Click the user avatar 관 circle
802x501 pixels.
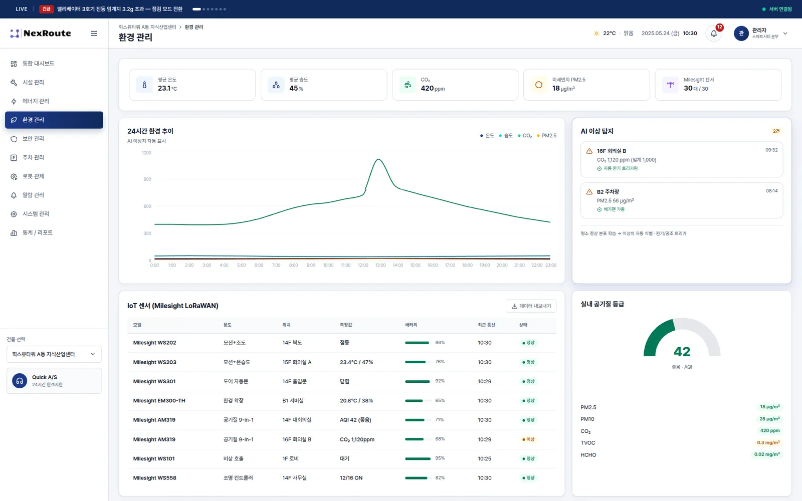741,34
